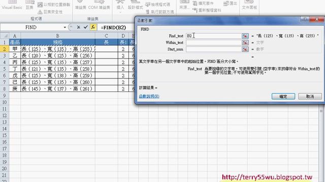Screen dimensions: 325x182
Task: Close the Function Arguments dialog
Action: (x=317, y=19)
